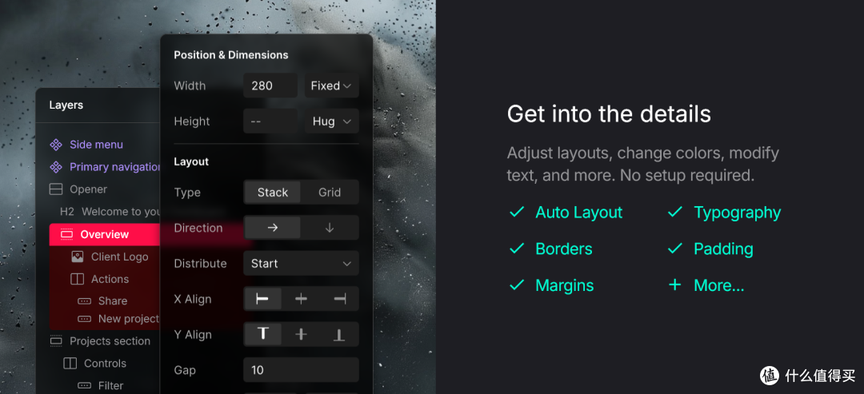The height and width of the screenshot is (394, 864).
Task: Click the Gap value field 10
Action: point(301,370)
